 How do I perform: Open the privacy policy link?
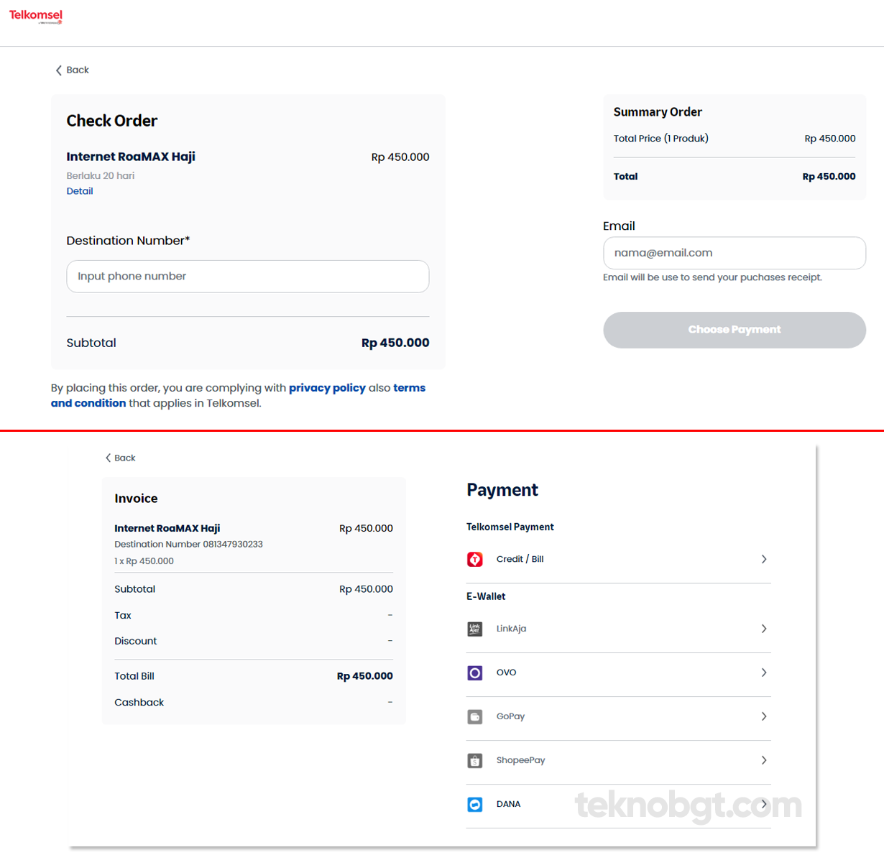pos(327,388)
